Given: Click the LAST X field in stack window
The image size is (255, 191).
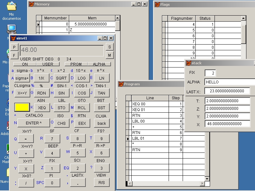Looking at the screenshot, I should pyautogui.click(x=227, y=91).
